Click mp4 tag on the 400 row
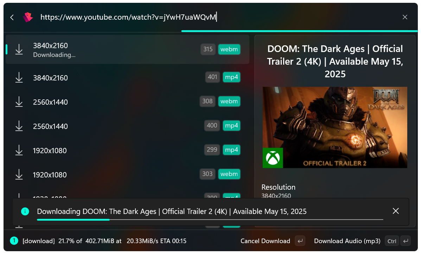Screen dimensions: 421x254 pos(231,125)
